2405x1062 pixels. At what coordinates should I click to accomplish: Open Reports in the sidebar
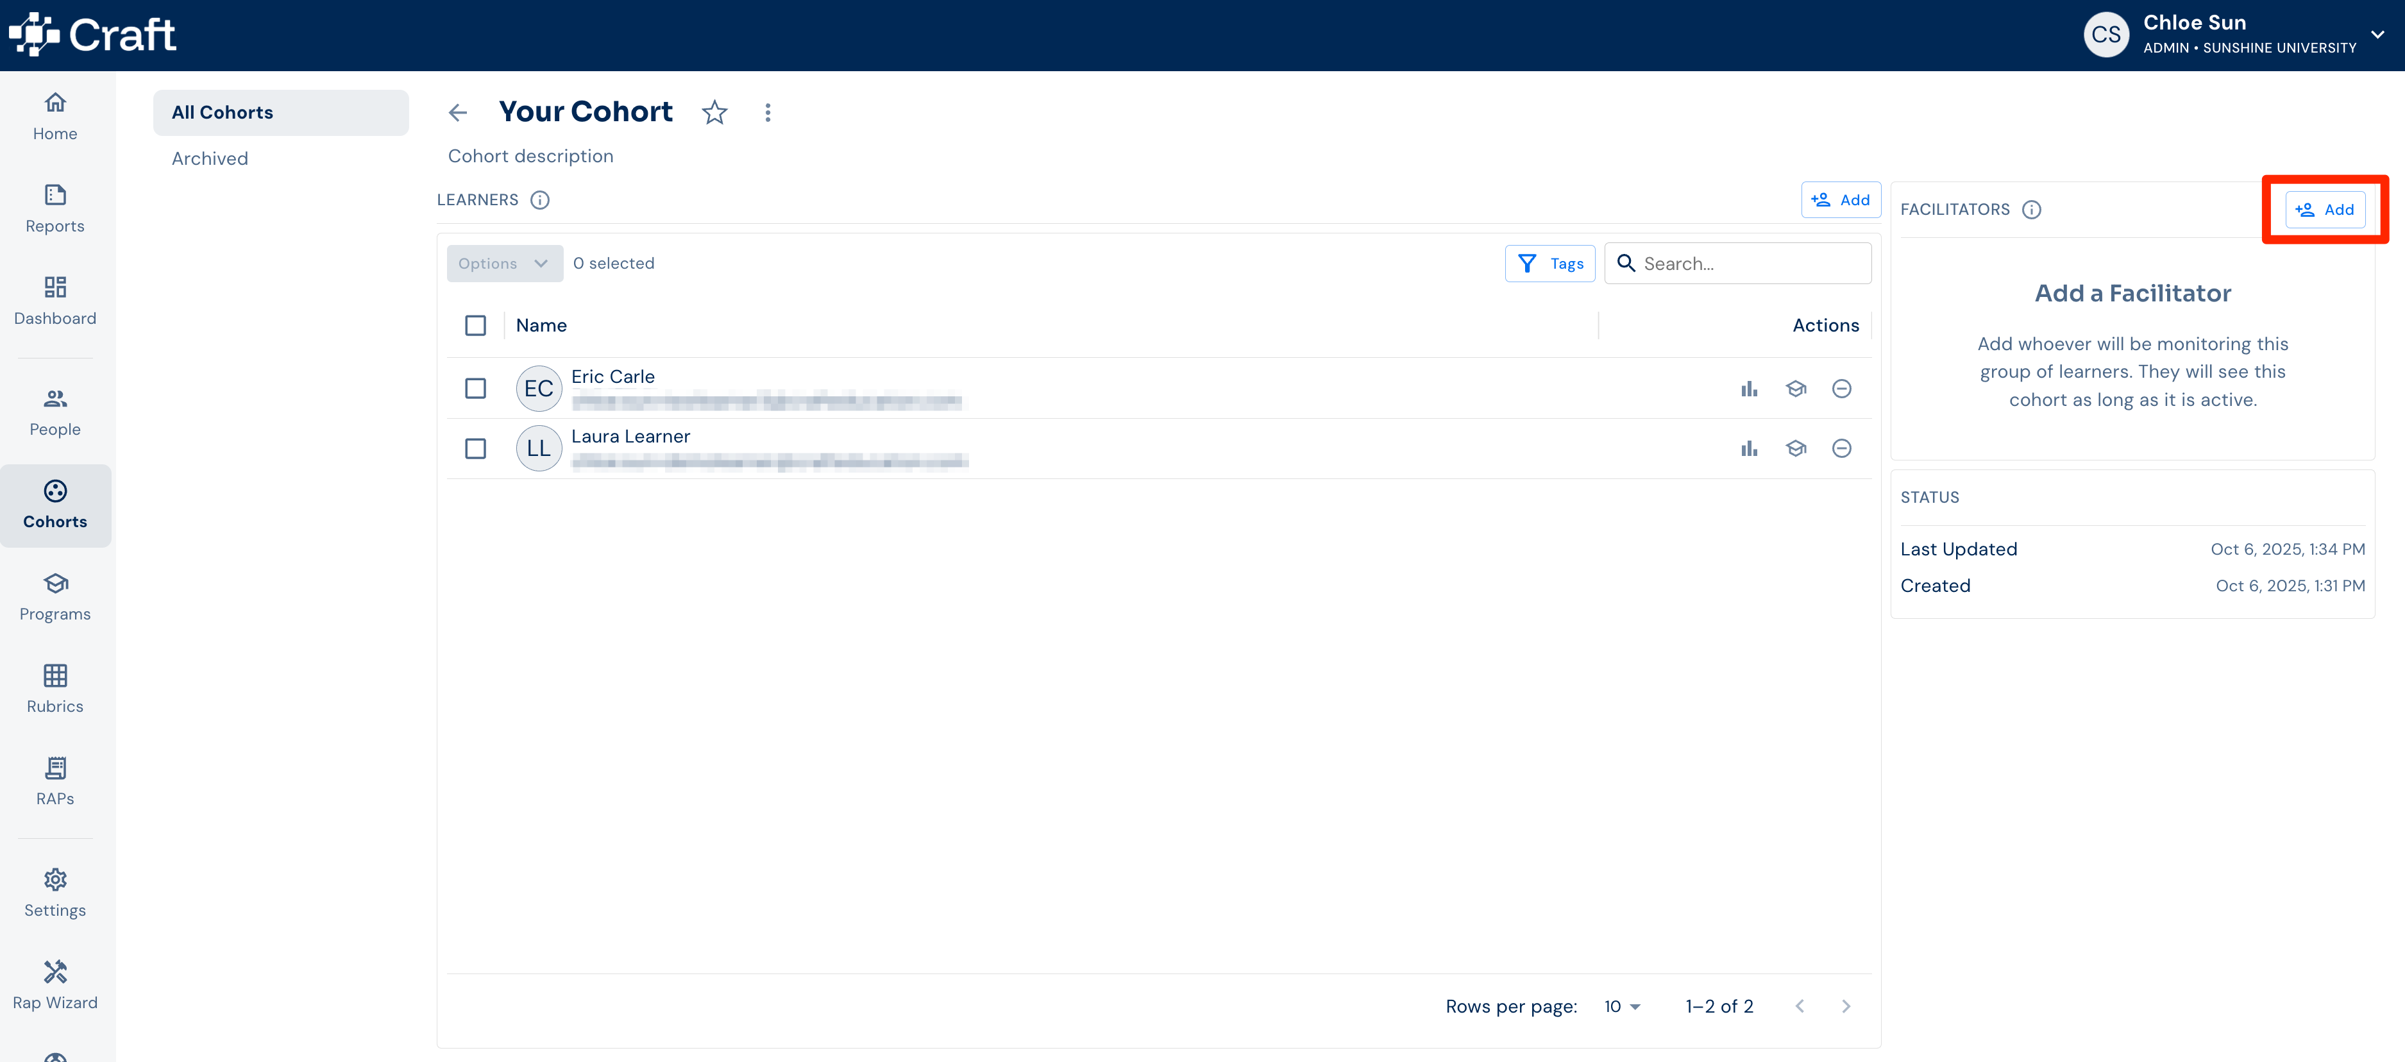(55, 209)
